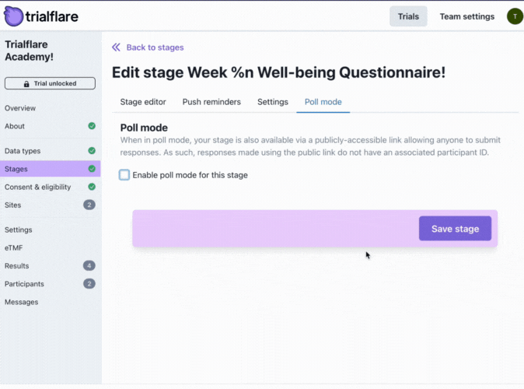
Task: Enable poll mode for this stage
Action: 124,175
